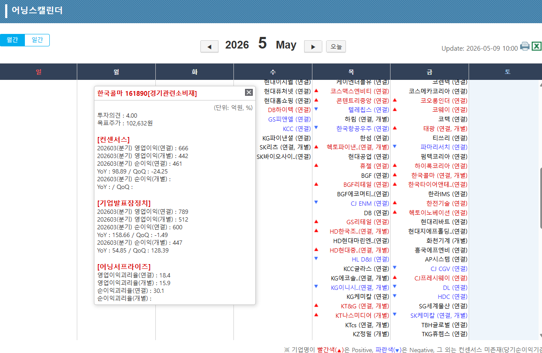Open the 코오롱인더 (연결) entry
The height and width of the screenshot is (353, 542).
[444, 100]
